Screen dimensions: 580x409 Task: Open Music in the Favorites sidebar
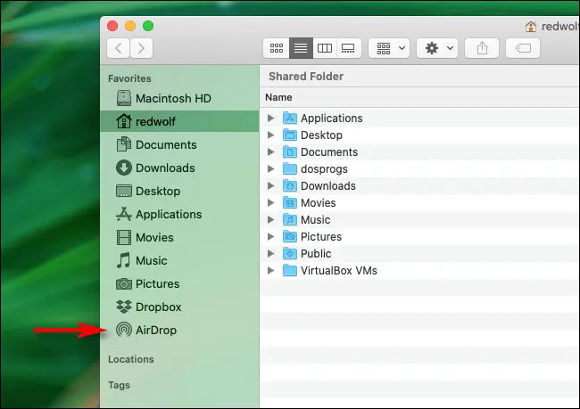coord(151,260)
